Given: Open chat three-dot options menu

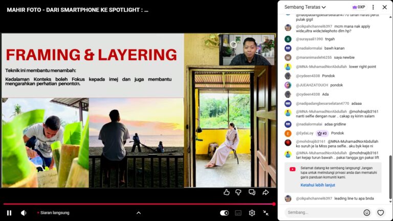Looking at the screenshot, I should click(373, 7).
